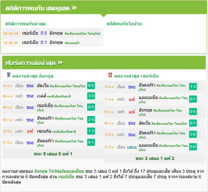
Task: Click the 3-0 badge in Serbia's results
Action: (193, 134)
